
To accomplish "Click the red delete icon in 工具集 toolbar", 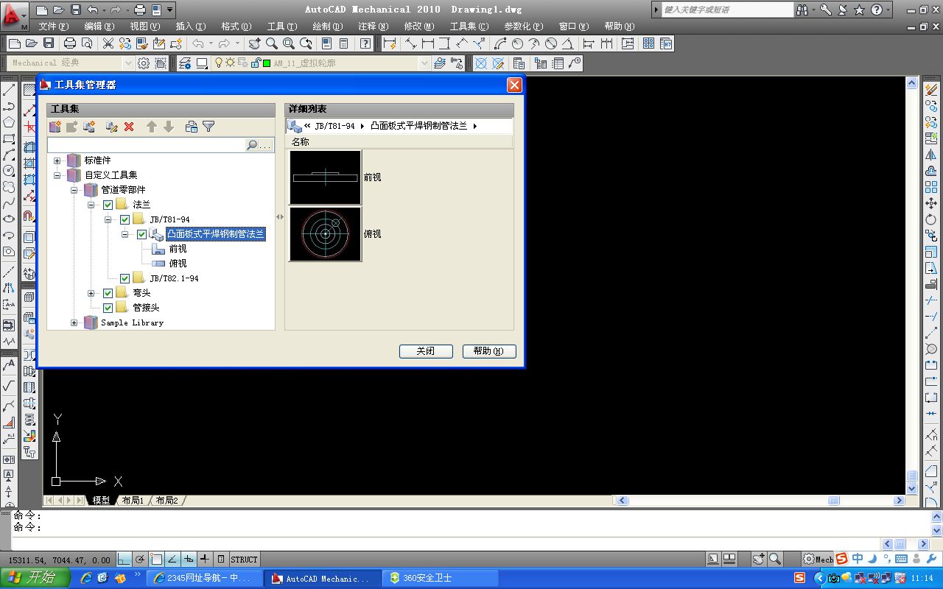I will (x=129, y=127).
